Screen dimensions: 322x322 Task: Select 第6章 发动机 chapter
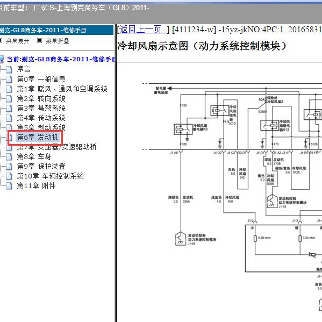click(x=38, y=137)
